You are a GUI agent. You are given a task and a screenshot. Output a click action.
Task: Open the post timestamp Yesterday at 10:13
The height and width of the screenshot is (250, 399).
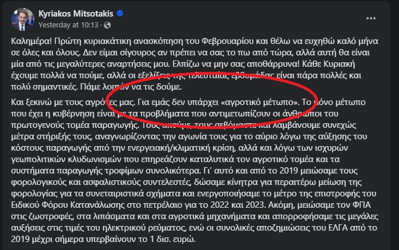tap(68, 25)
